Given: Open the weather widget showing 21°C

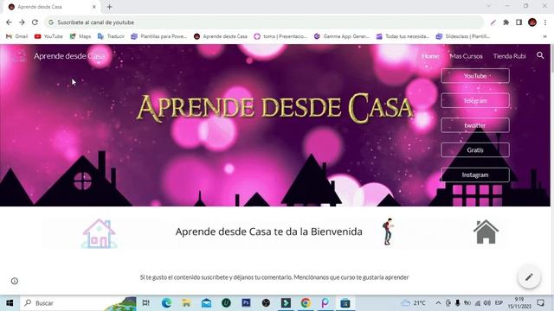Looking at the screenshot, I should coord(413,303).
